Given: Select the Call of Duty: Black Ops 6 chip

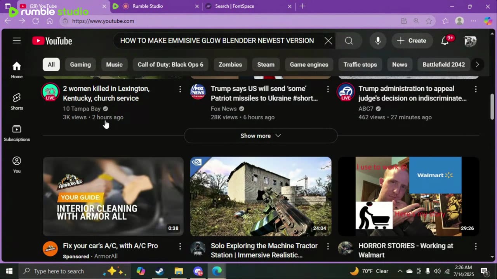Looking at the screenshot, I should [x=170, y=65].
